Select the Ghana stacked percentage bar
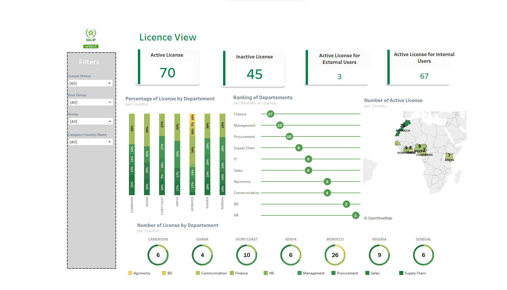Viewport: 507px width, 290px height. (x=147, y=154)
